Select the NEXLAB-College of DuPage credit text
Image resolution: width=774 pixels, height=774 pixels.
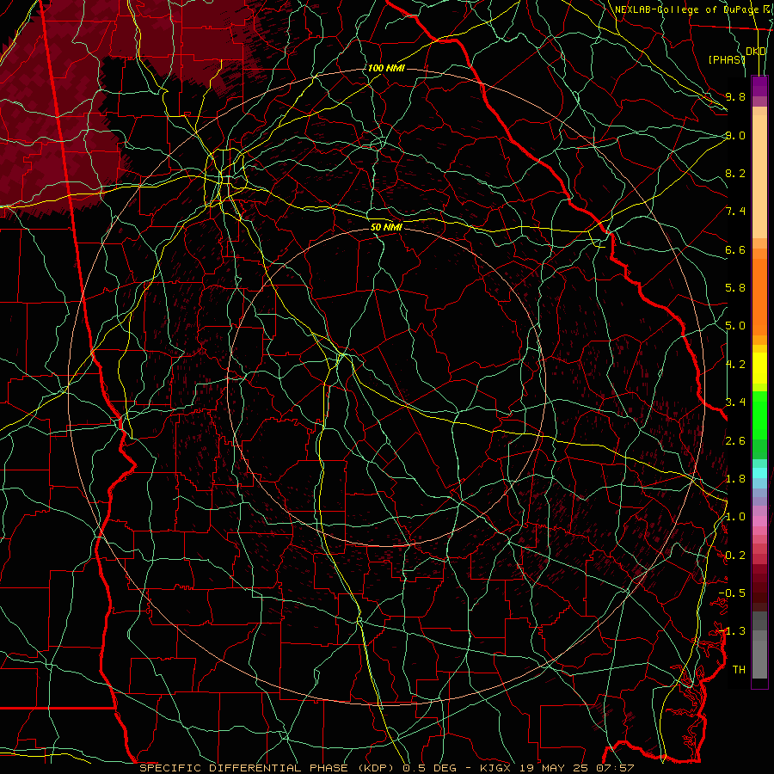tap(686, 9)
